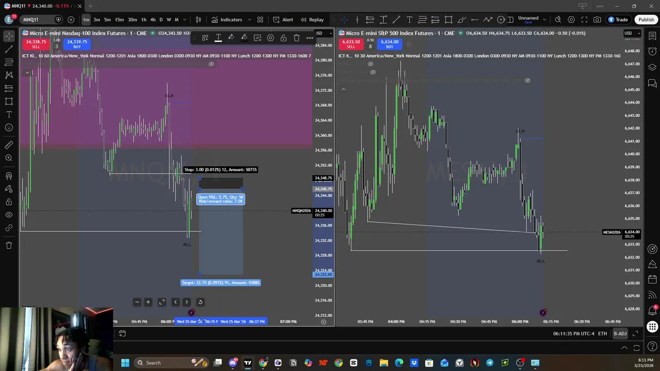660x371 pixels.
Task: Start bar Replay mode
Action: (312, 20)
